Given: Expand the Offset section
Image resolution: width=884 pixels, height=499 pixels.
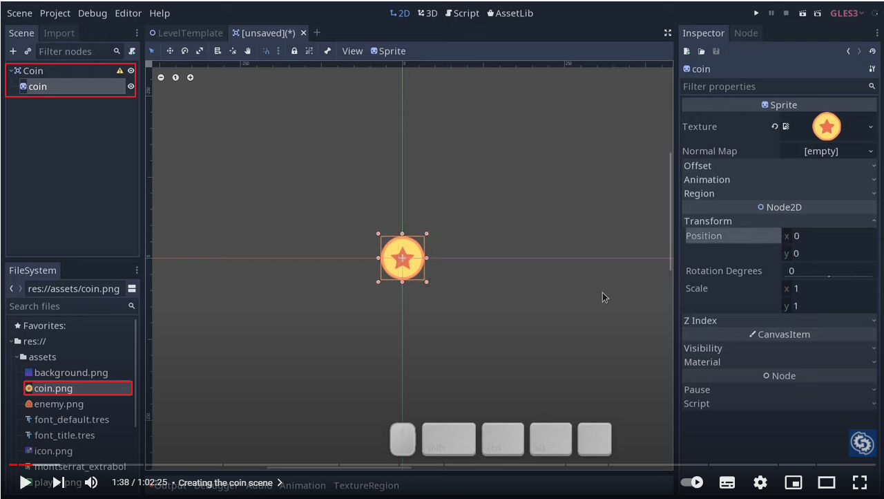Looking at the screenshot, I should coord(779,166).
